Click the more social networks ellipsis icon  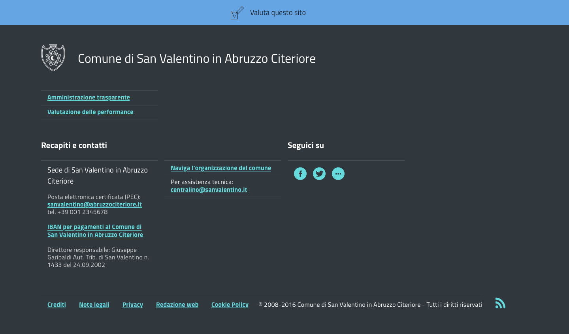(338, 174)
